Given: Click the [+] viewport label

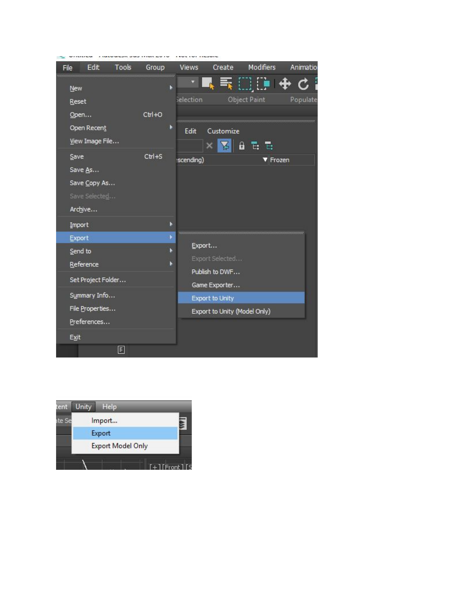Looking at the screenshot, I should pos(155,467).
